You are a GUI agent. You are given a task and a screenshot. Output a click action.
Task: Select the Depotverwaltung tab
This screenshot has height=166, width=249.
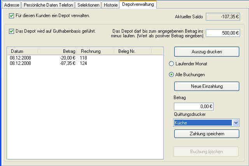pyautogui.click(x=138, y=4)
